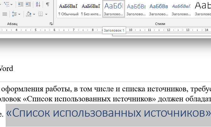Decrease the paragraph indent
The image size is (211, 127).
21,4
